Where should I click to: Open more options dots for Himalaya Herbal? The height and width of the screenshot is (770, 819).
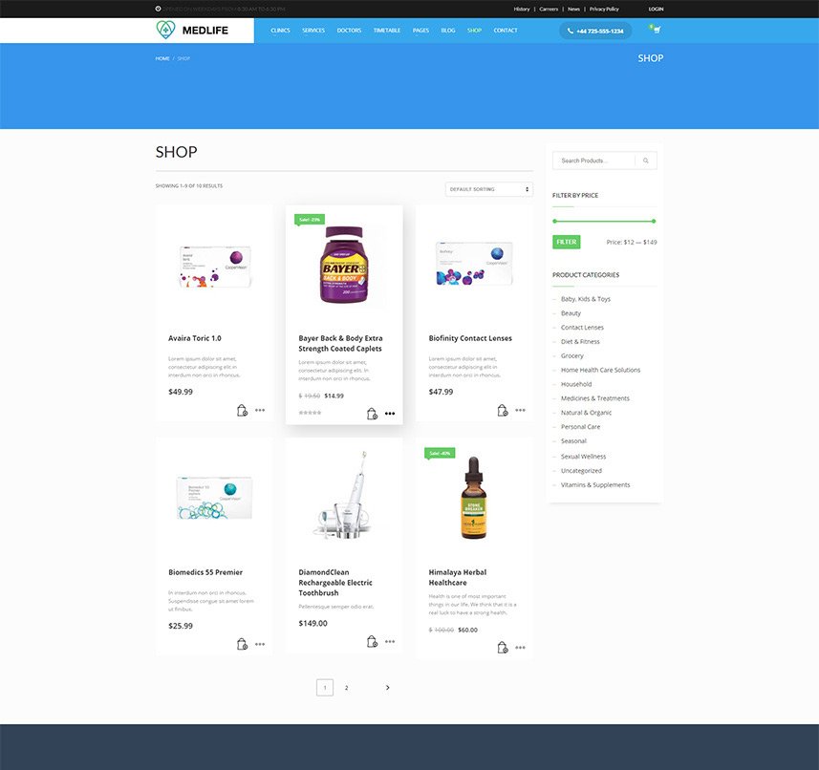[x=520, y=648]
